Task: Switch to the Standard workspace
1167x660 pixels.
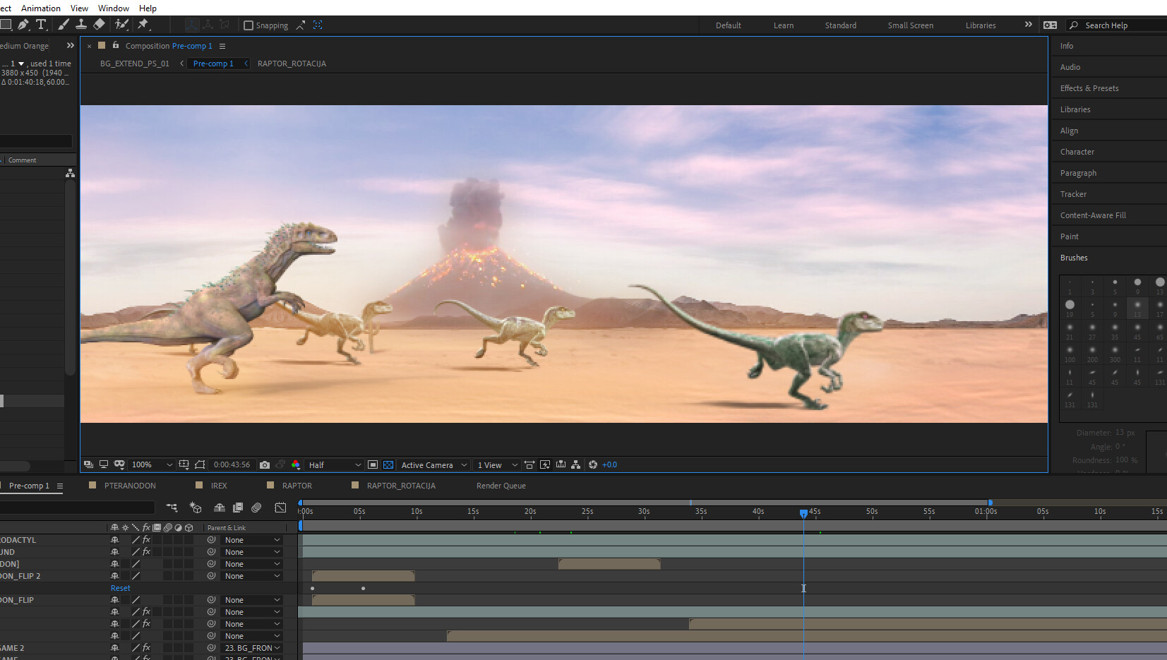Action: tap(840, 25)
